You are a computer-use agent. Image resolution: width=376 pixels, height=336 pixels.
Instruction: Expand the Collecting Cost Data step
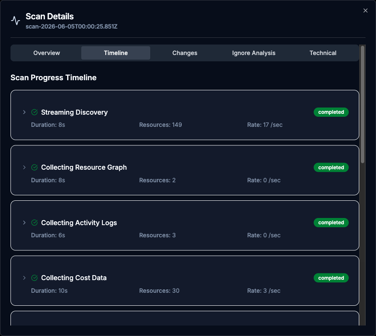coord(24,278)
